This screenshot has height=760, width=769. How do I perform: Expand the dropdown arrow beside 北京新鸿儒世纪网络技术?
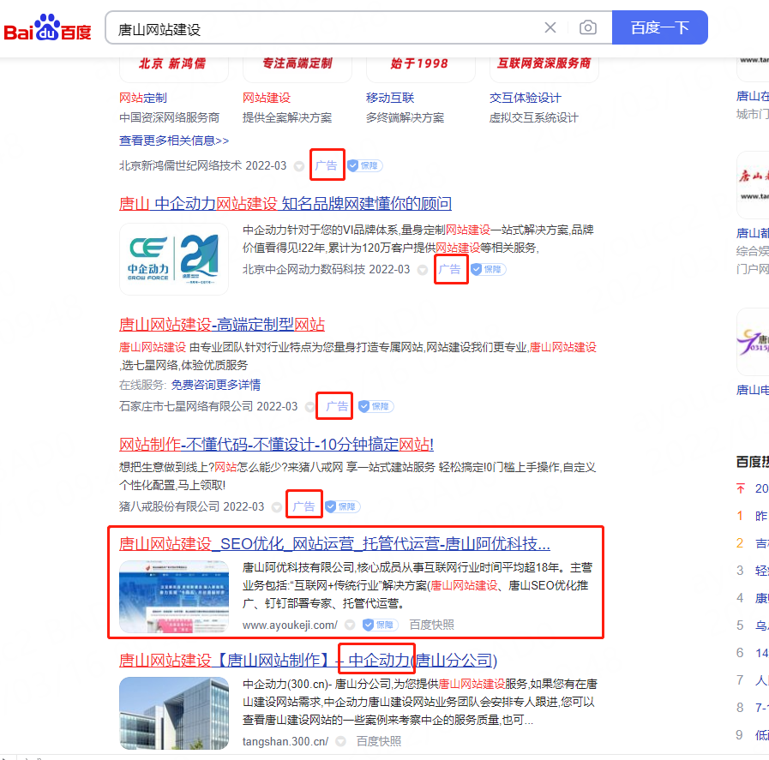298,166
